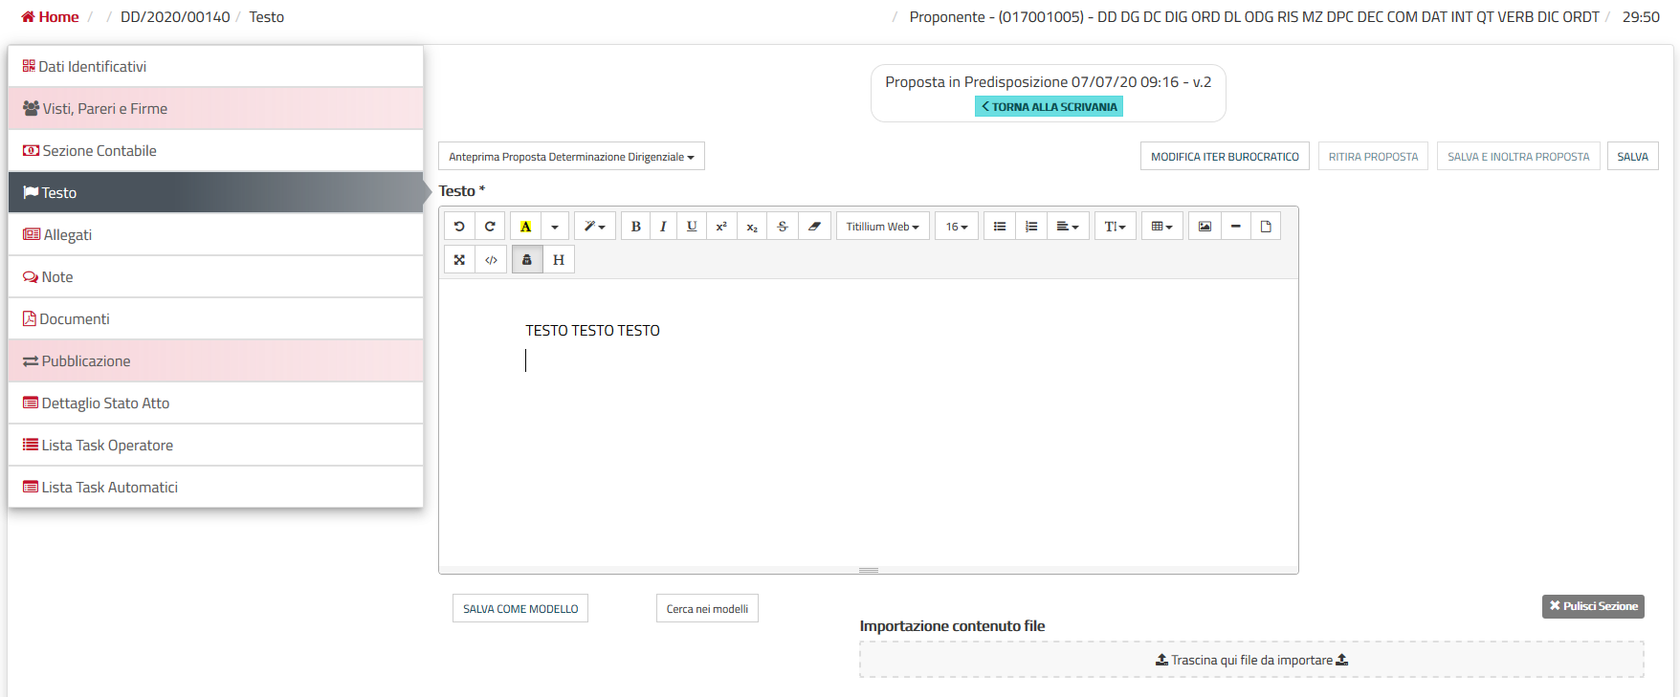Expand Anteprima Proposta Determinazione Dirigenziale dropdown
The height and width of the screenshot is (697, 1680).
coord(571,157)
